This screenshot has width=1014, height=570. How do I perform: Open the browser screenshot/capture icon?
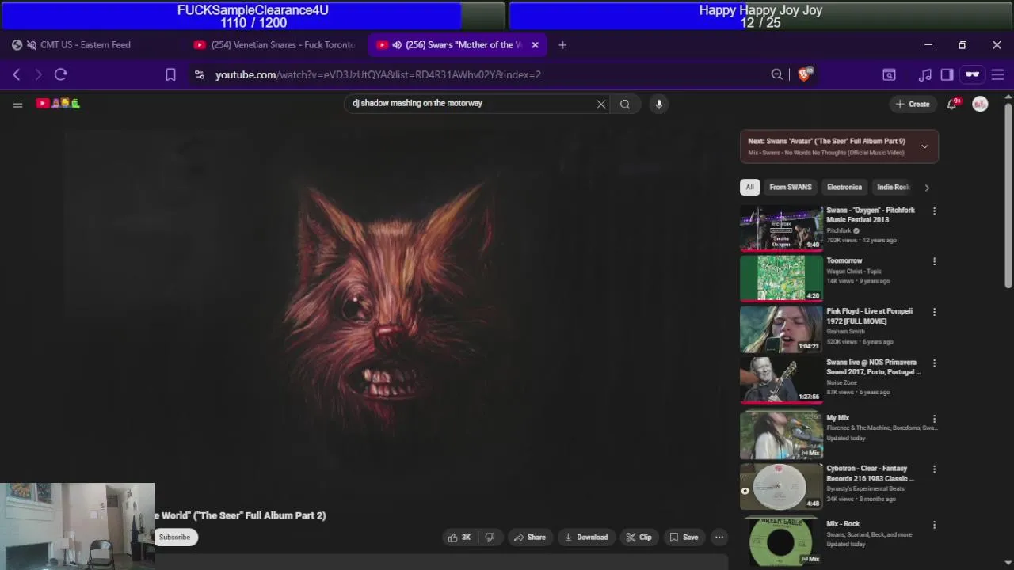pyautogui.click(x=890, y=74)
